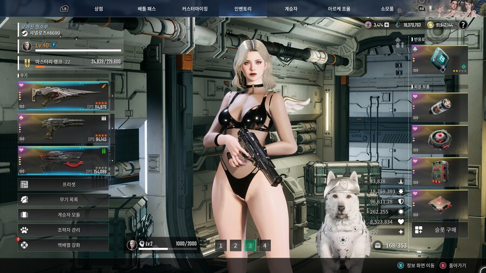The image size is (486, 273).
Task: Click the level 40 experience bar
Action: pyautogui.click(x=78, y=50)
